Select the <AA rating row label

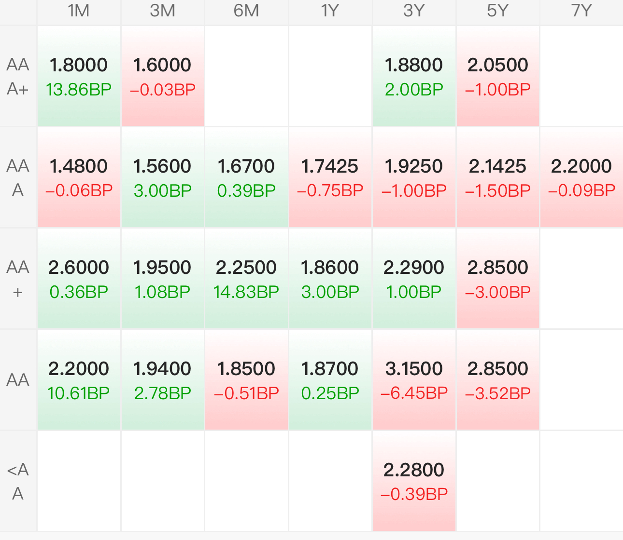tap(18, 481)
